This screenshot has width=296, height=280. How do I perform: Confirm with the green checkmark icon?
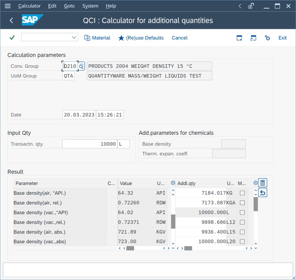click(x=12, y=38)
